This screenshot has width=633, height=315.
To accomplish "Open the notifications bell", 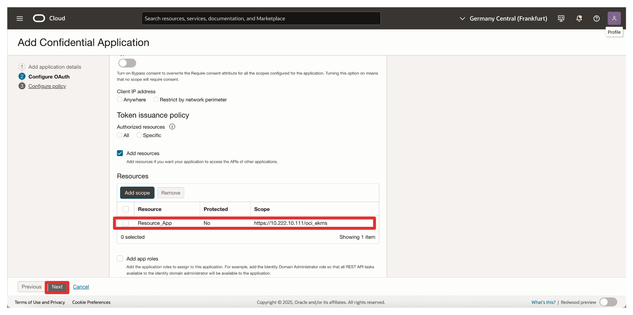I will pos(579,19).
